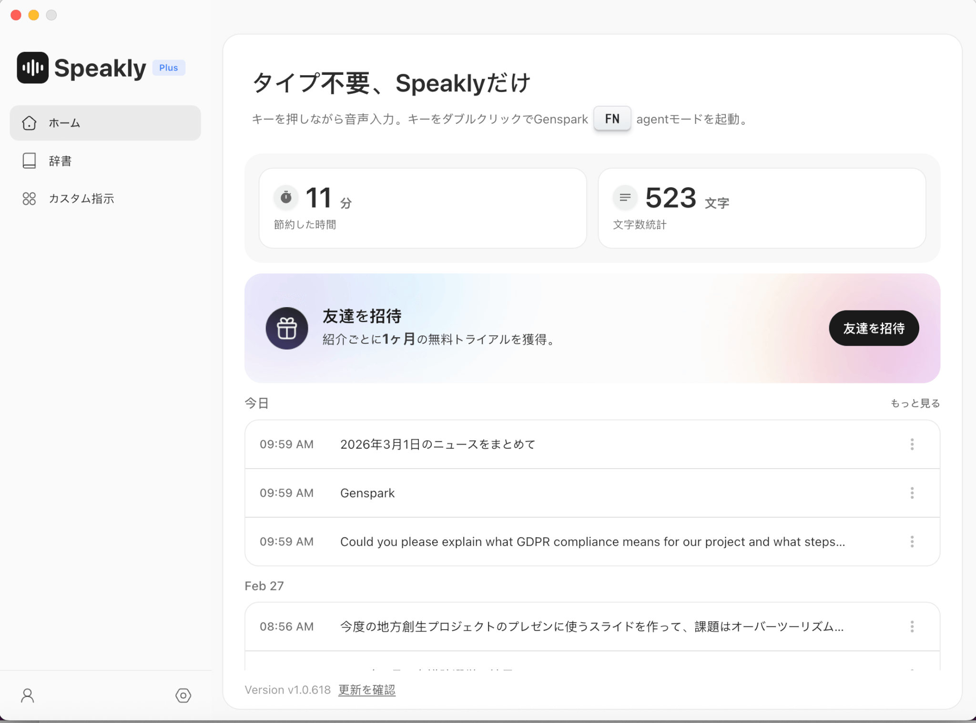Click the FN hotkey badge

coord(612,119)
